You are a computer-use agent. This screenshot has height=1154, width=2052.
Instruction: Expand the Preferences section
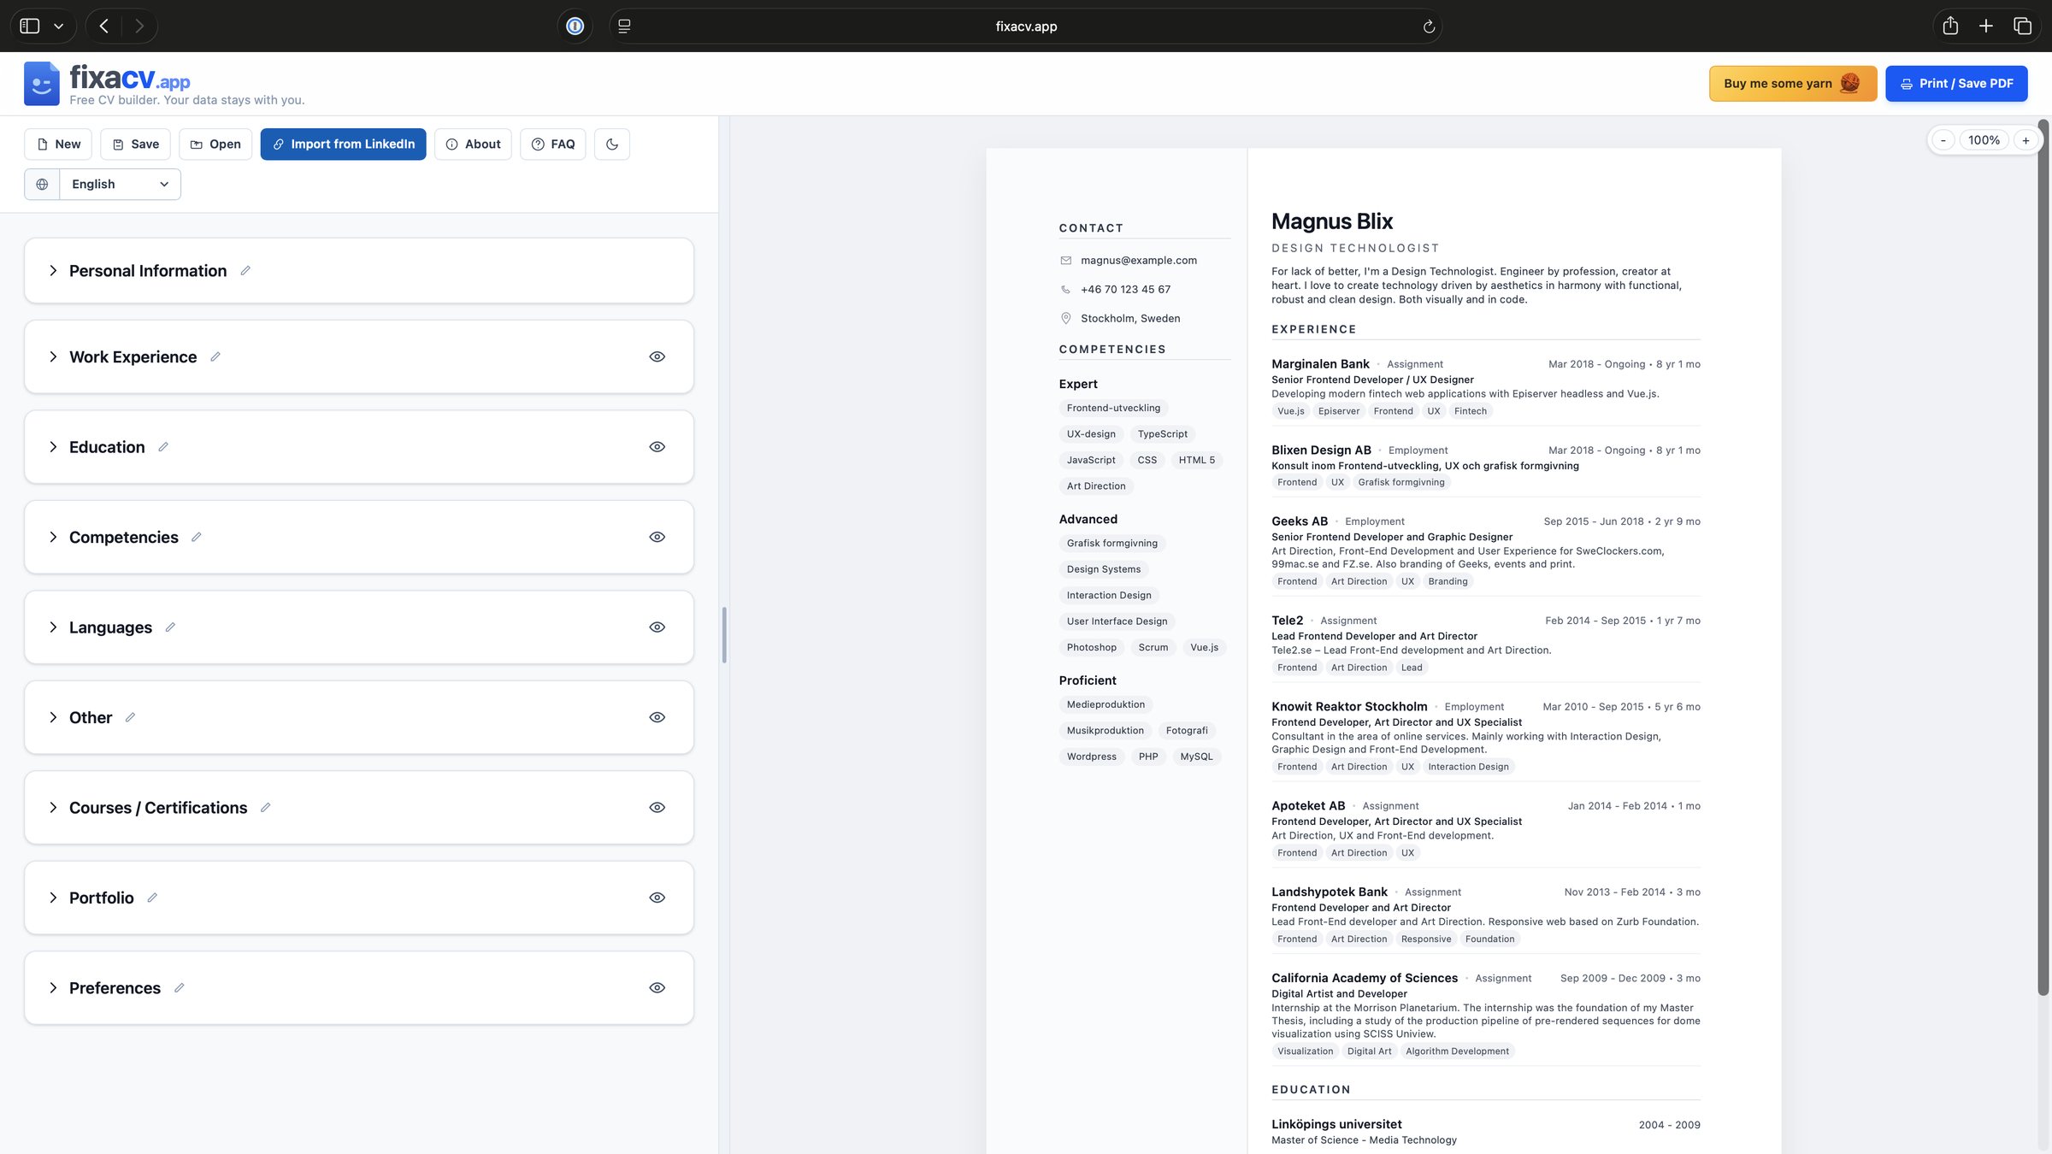point(53,987)
